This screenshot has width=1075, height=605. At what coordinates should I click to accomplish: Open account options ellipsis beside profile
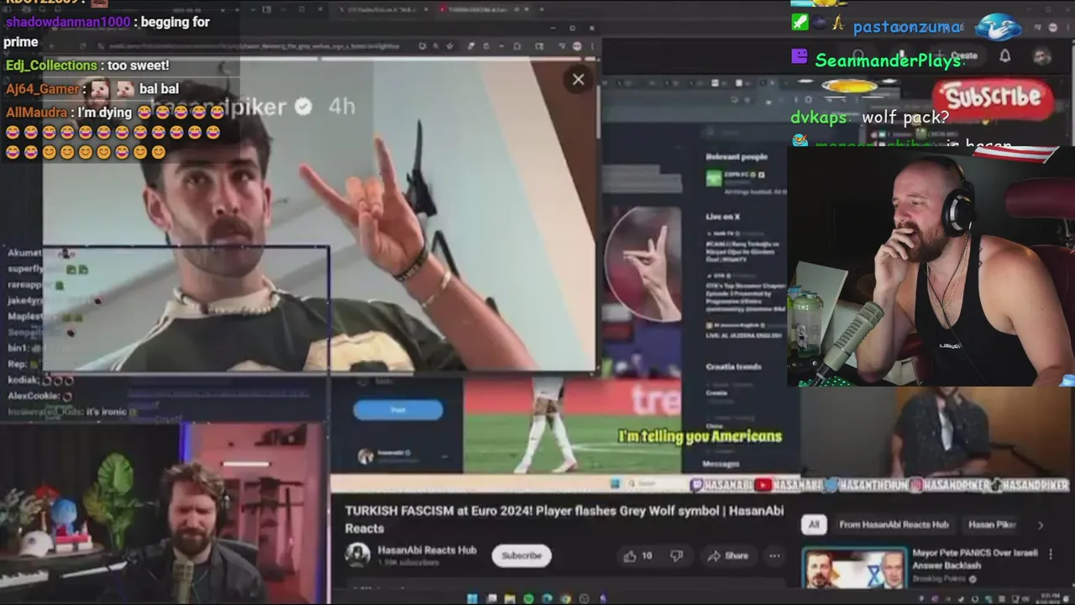(x=444, y=455)
